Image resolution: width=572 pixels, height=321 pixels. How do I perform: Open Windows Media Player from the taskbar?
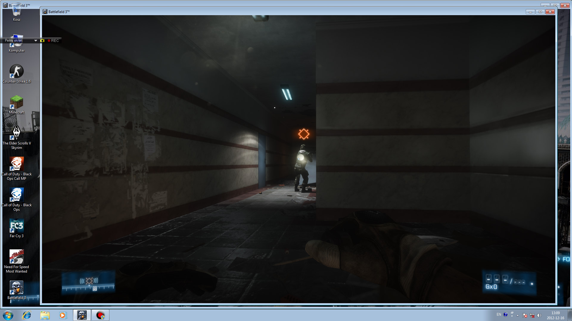pyautogui.click(x=63, y=315)
